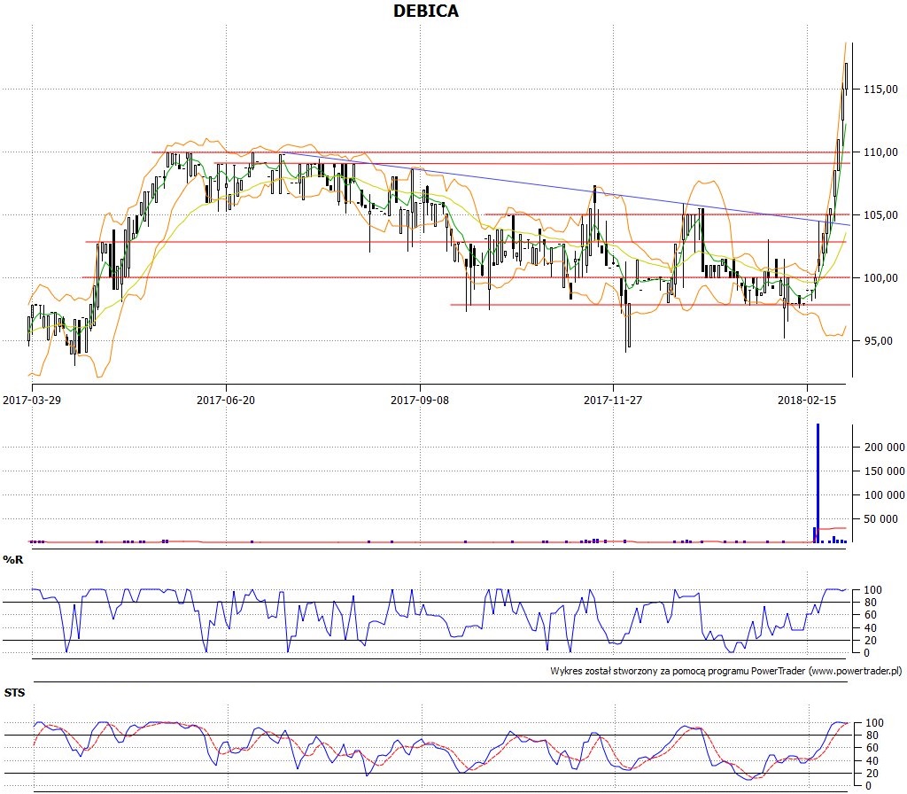Viewport: 907px width, 794px height.
Task: Click the latest candlestick above 115,00
Action: (x=846, y=76)
